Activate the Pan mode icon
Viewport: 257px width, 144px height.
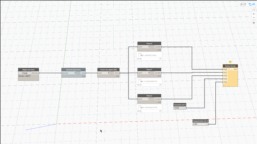tap(254, 23)
